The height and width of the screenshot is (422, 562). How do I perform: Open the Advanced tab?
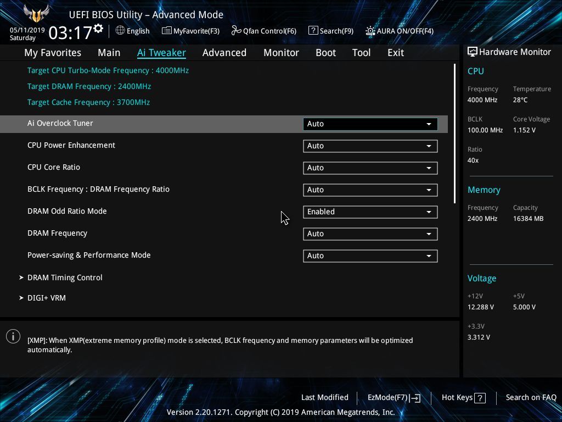tap(224, 53)
